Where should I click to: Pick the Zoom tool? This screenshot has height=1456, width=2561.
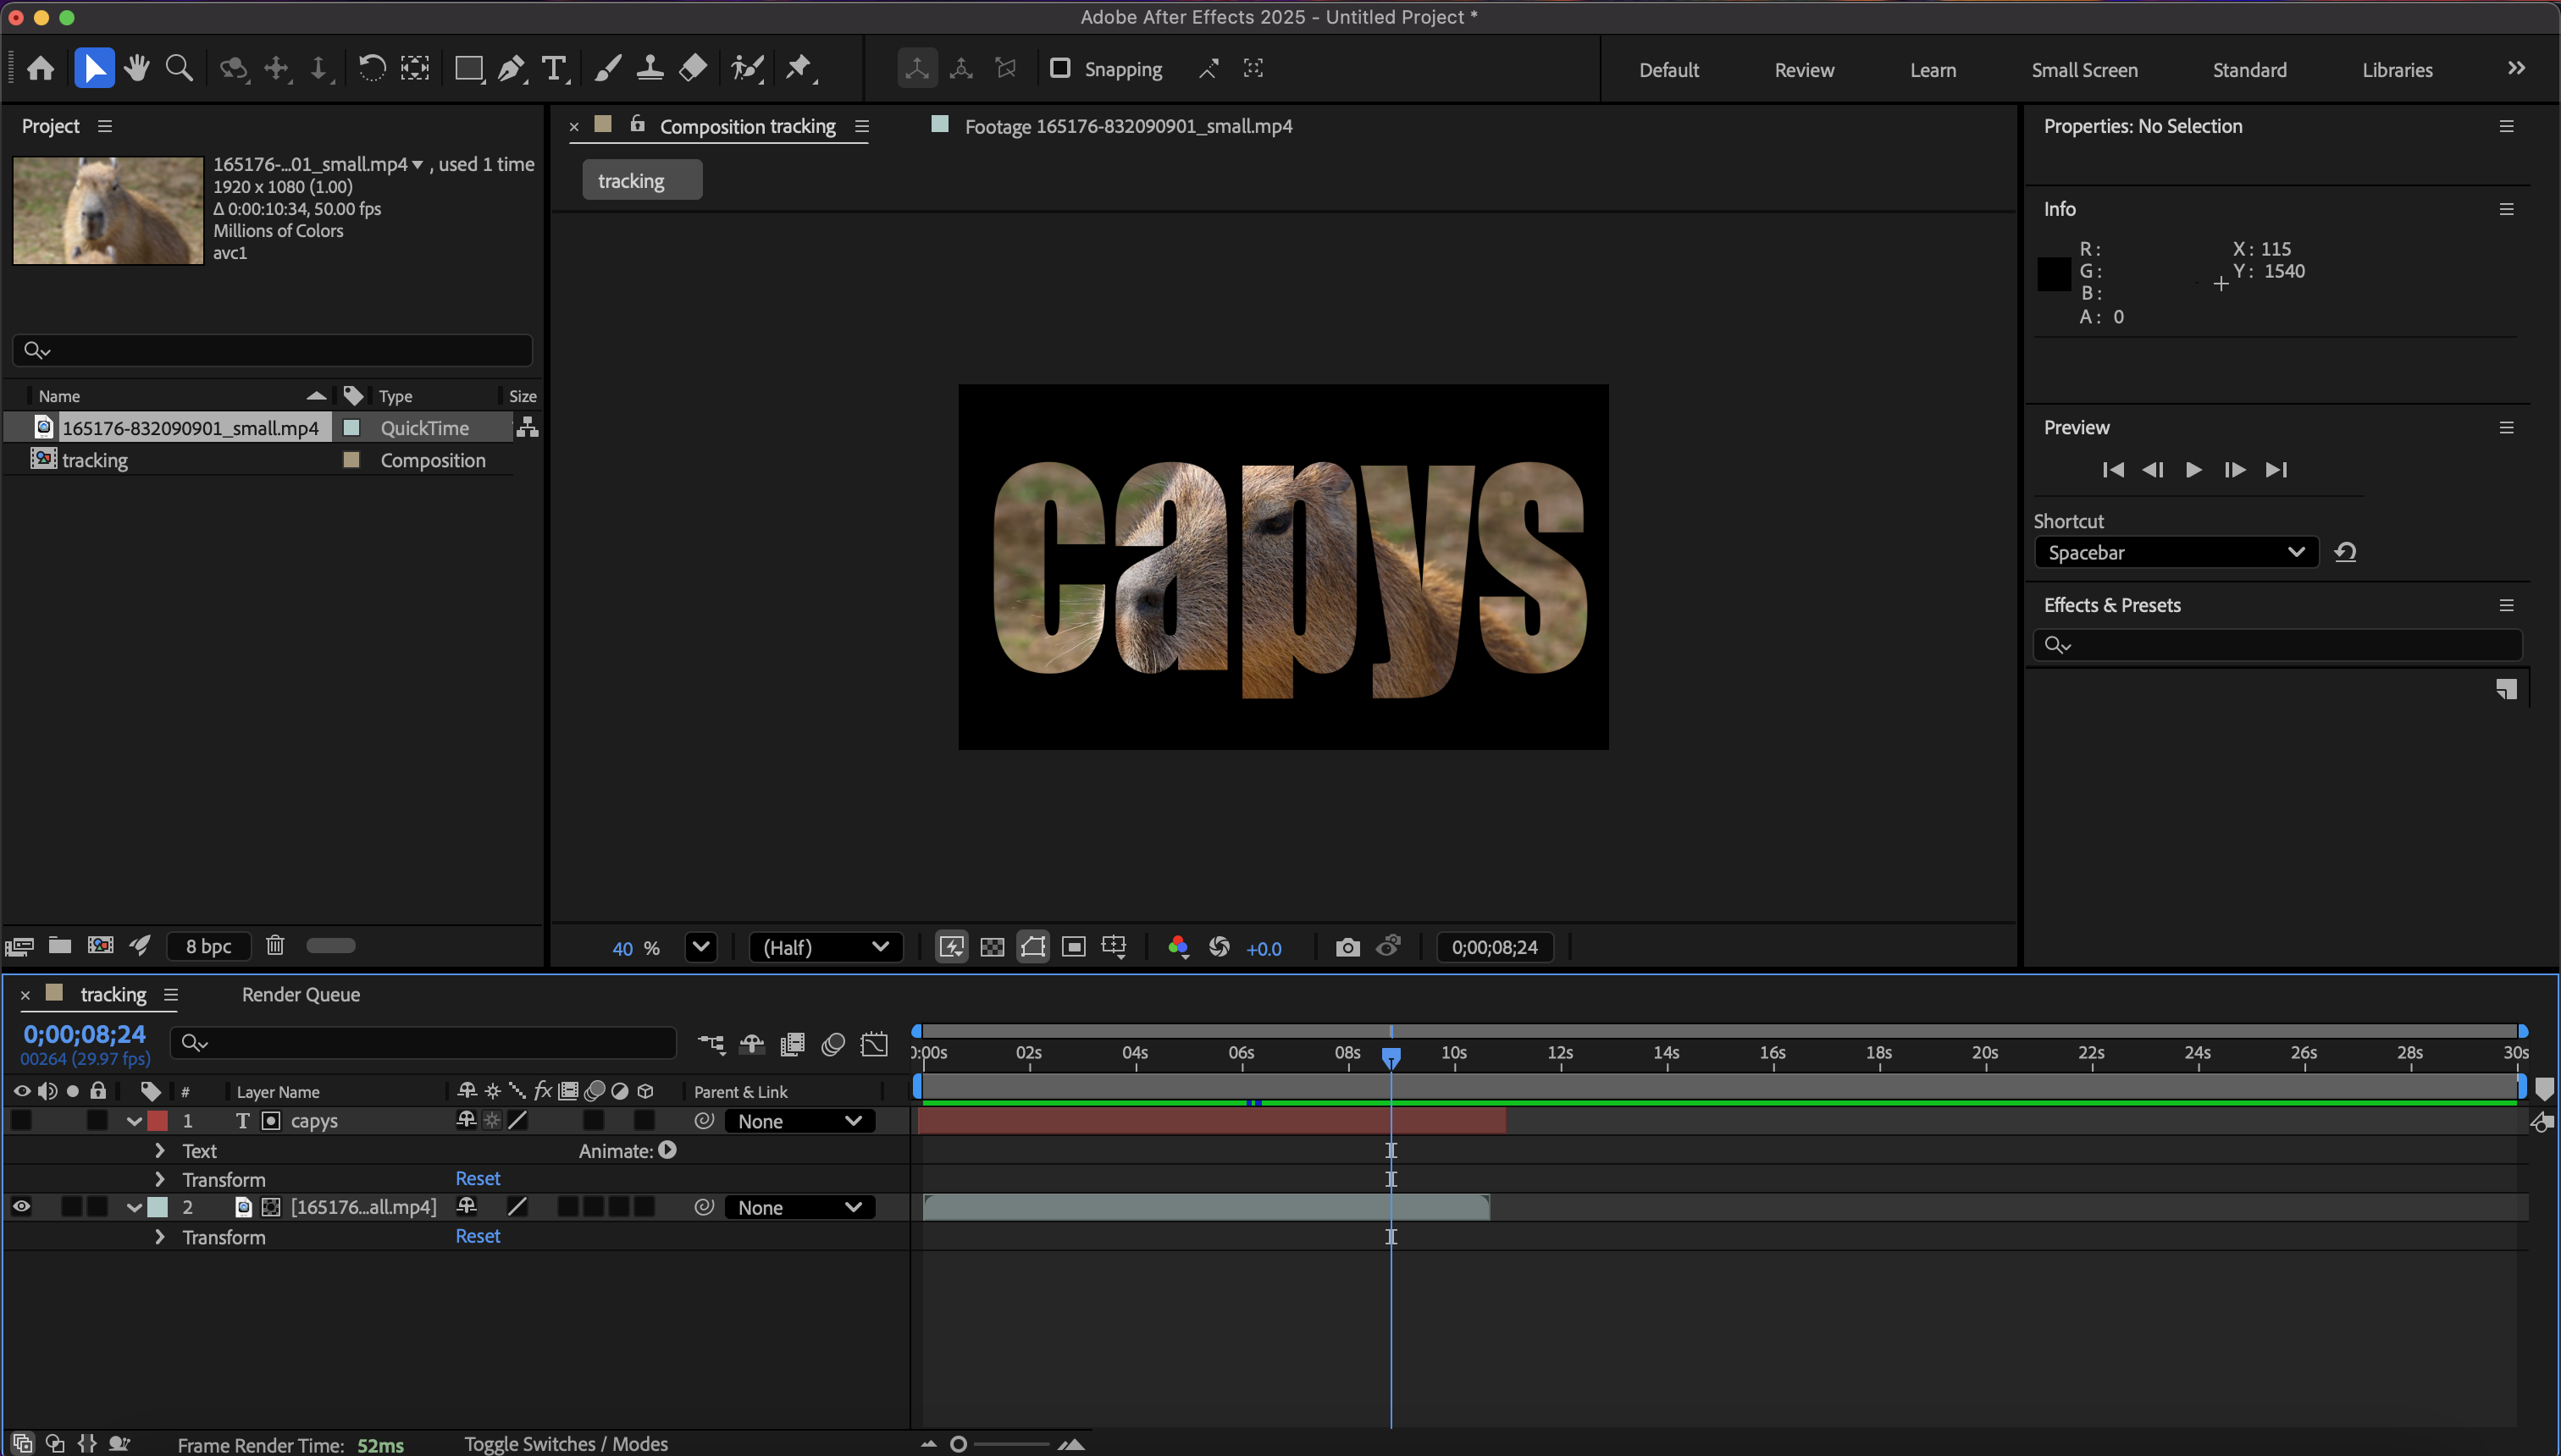tap(179, 68)
